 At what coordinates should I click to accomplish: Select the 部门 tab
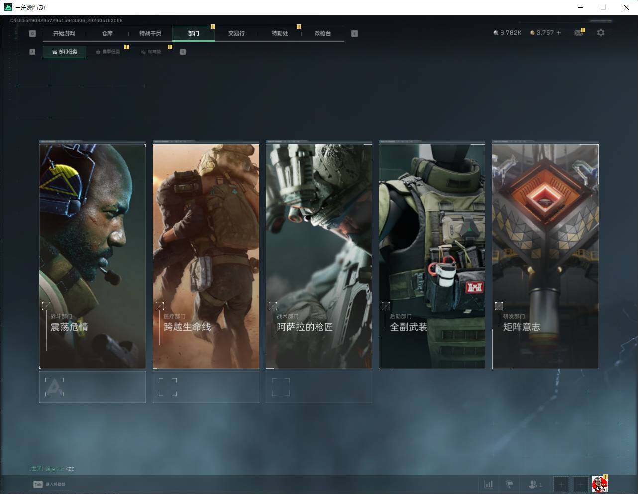pyautogui.click(x=194, y=33)
